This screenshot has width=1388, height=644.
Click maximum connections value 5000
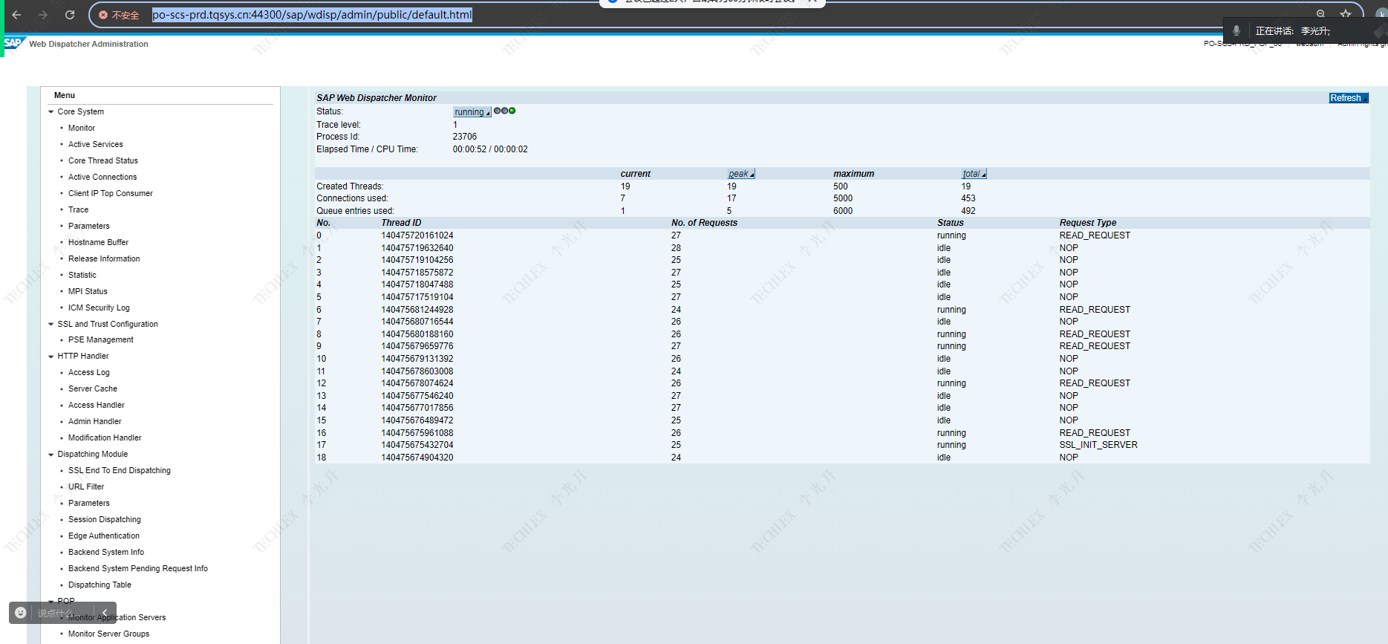click(843, 198)
